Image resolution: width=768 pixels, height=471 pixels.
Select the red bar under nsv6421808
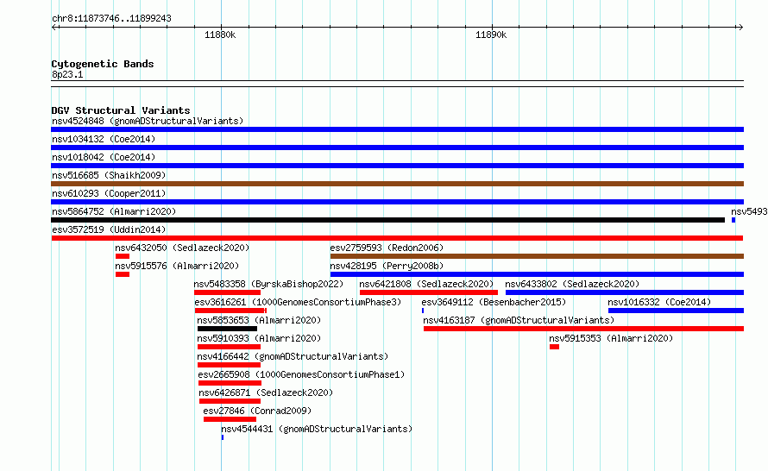429,292
